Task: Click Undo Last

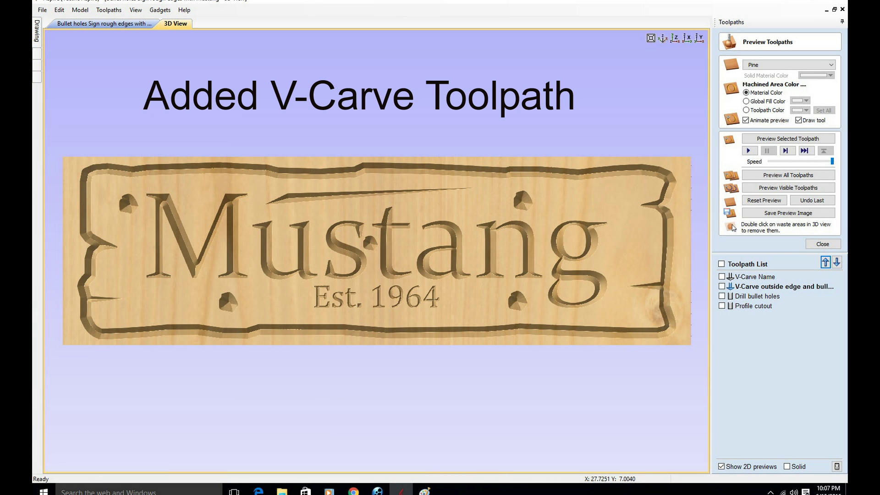Action: [x=812, y=200]
